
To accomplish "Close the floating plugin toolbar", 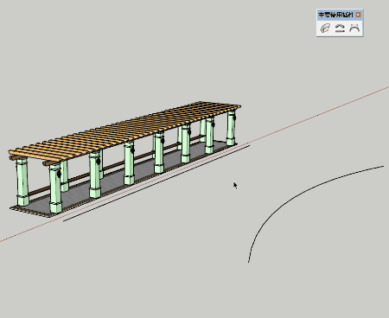I will pyautogui.click(x=358, y=15).
